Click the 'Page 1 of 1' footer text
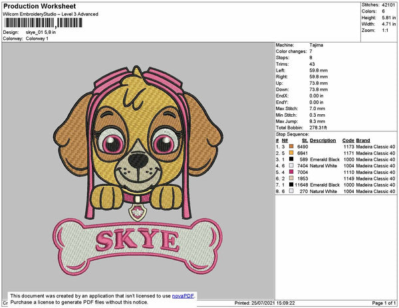The image size is (399, 308). coord(384,303)
